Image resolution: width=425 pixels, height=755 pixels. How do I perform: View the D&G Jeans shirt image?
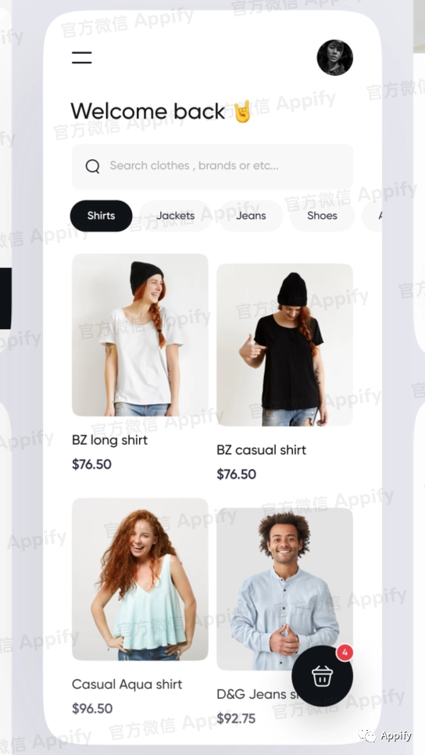tap(284, 589)
